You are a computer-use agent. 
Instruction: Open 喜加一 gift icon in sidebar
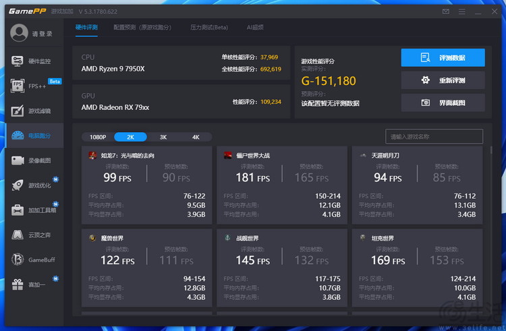click(x=18, y=284)
